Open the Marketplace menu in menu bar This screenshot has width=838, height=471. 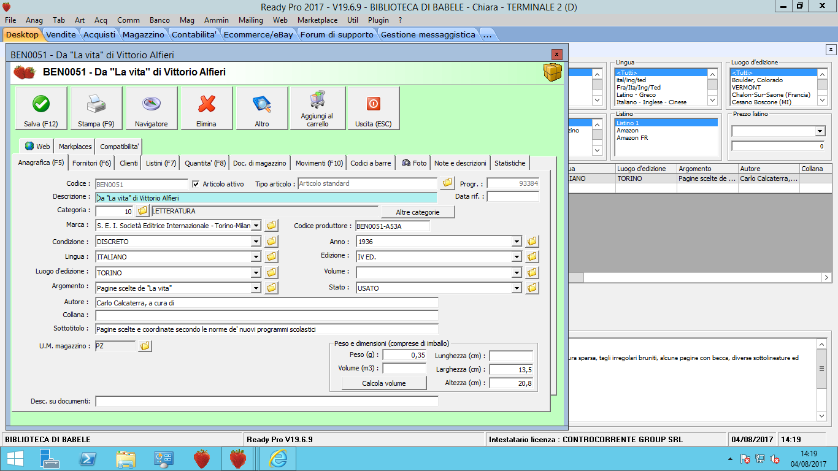click(x=317, y=20)
